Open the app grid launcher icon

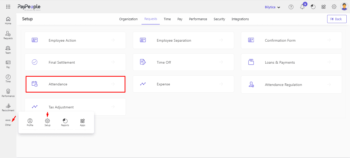click(x=8, y=7)
